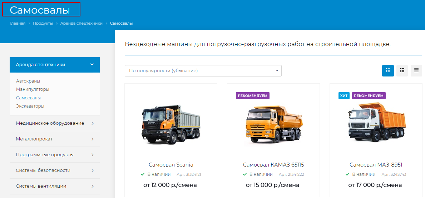Select Самосвалы subcategory in sidebar
Viewport: 425px width, 198px height.
pyautogui.click(x=29, y=98)
